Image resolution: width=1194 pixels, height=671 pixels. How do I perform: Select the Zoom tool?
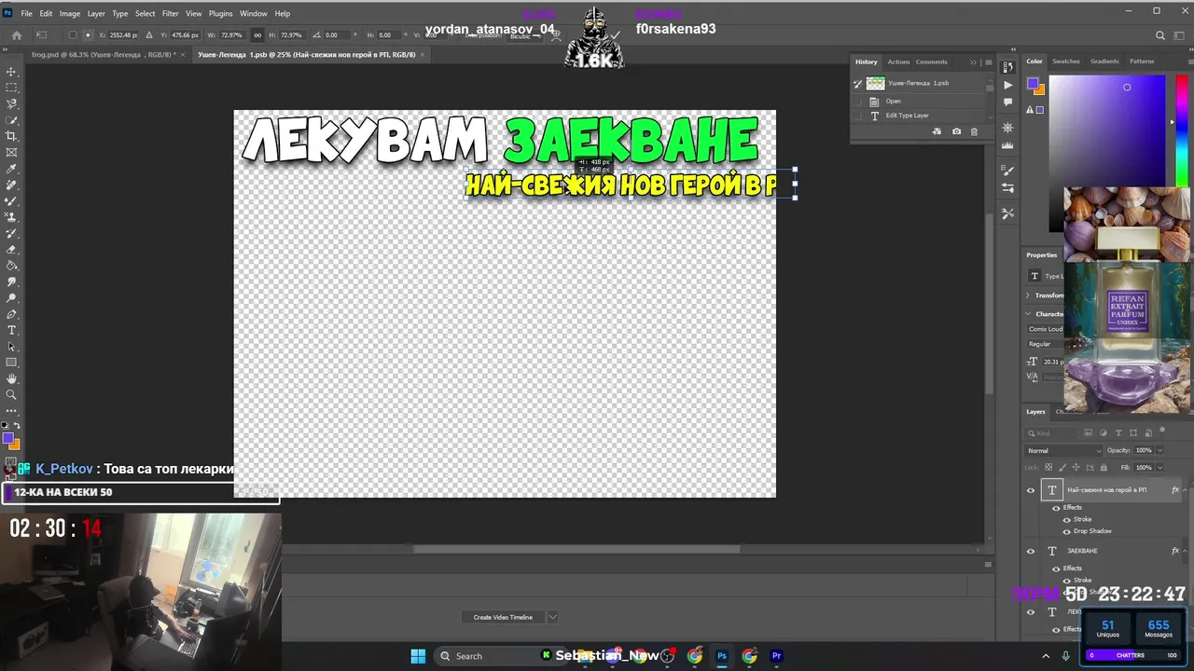click(x=11, y=394)
